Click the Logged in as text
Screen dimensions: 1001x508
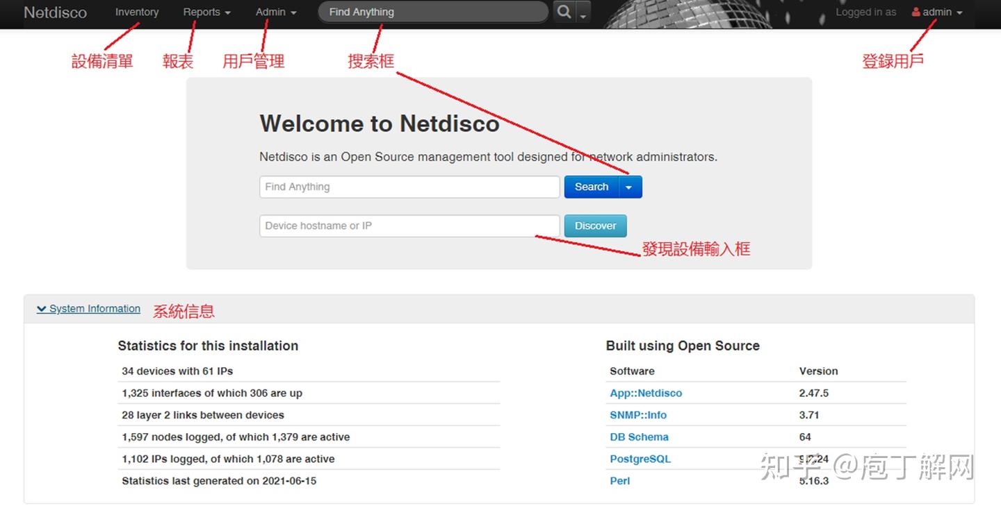coord(865,12)
